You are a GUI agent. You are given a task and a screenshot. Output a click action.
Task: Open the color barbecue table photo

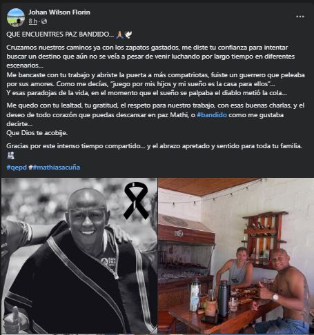point(236,256)
